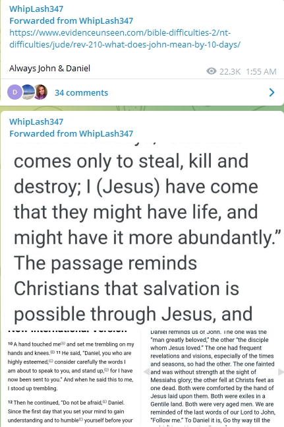284x427 pixels.
Task: Open Forwarded from WhipLash347 on first post
Action: click(x=71, y=20)
